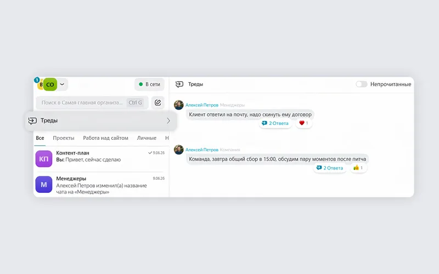The height and width of the screenshot is (274, 439).
Task: Click the heart reaction on the first message
Action: [x=303, y=123]
